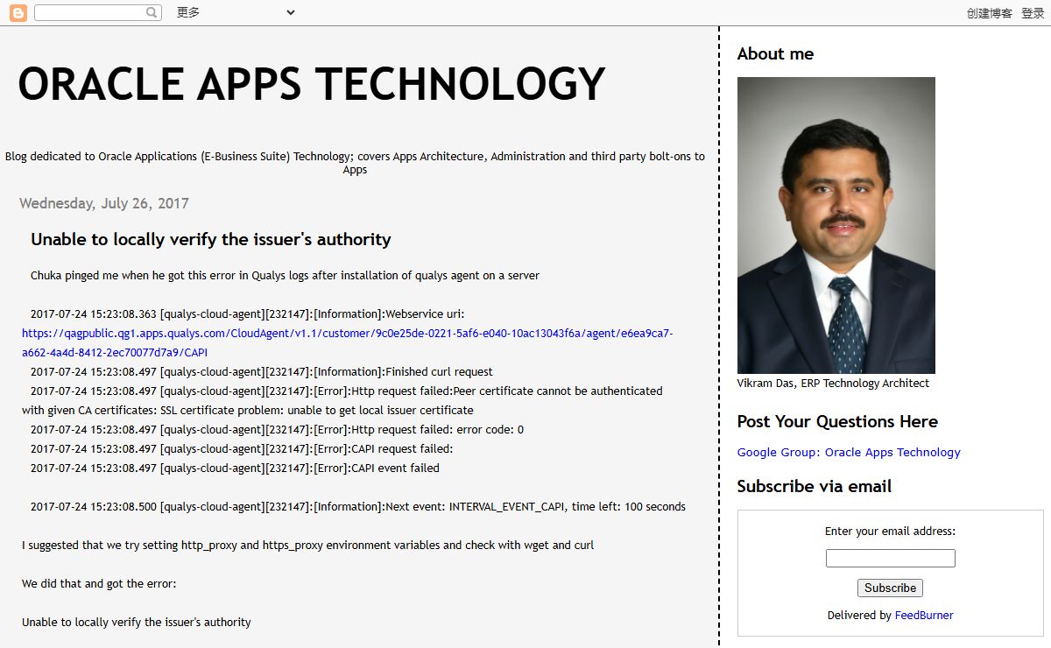
Task: Click the sentence about setting http_proxy and https_proxy
Action: 308,546
